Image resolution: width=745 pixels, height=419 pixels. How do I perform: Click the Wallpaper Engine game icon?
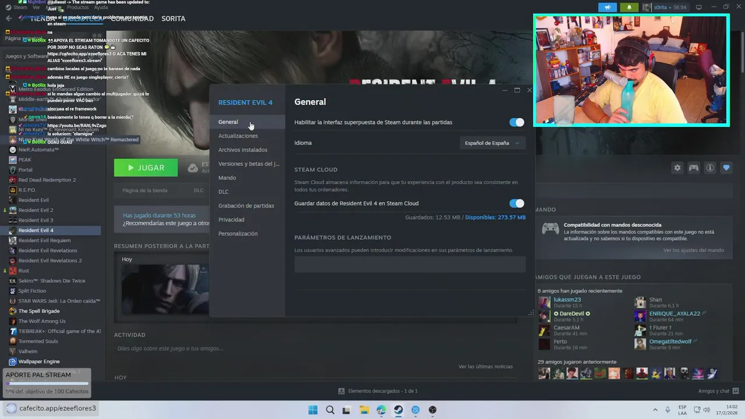pyautogui.click(x=12, y=361)
